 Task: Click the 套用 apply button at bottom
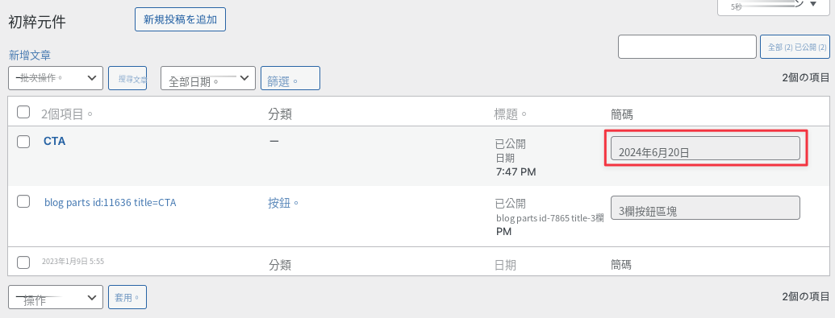127,297
